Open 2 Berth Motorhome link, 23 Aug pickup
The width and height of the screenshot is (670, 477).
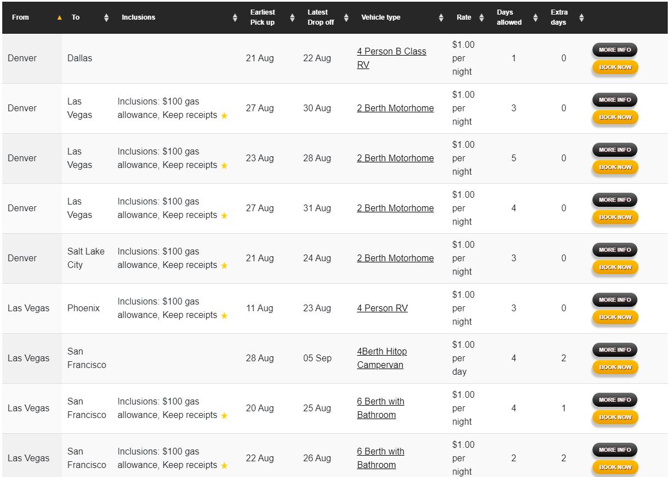click(x=395, y=158)
